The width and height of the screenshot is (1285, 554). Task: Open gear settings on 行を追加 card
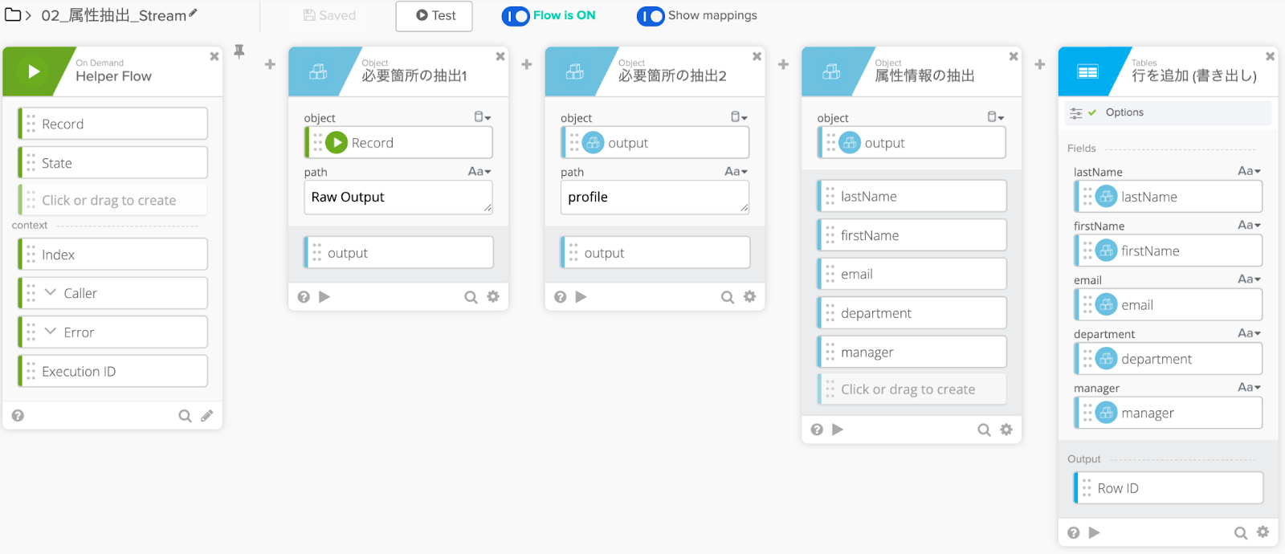(1263, 532)
